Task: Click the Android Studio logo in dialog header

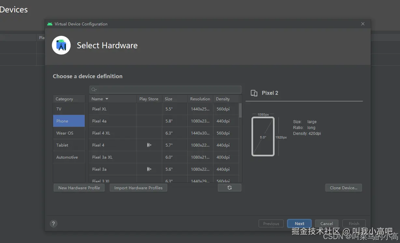Action: click(x=61, y=45)
